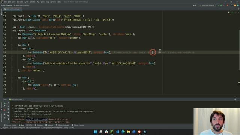This screenshot has height=135, width=240.
Task: Open the Code menu
Action: tap(26, 2)
